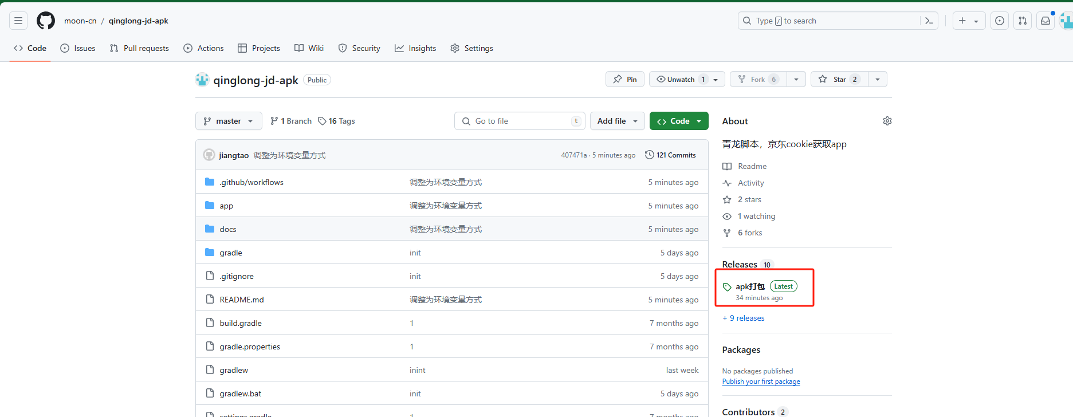Open the hamburger navigation menu
Image resolution: width=1073 pixels, height=417 pixels.
[x=18, y=21]
